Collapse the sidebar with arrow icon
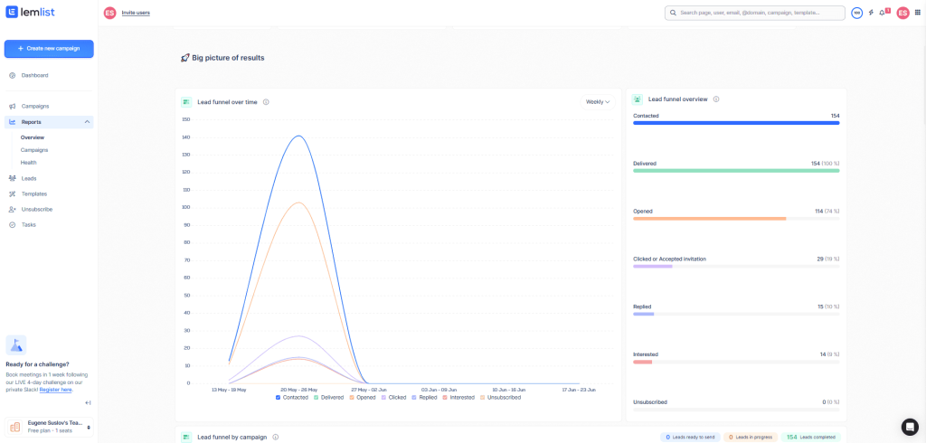 (x=88, y=403)
